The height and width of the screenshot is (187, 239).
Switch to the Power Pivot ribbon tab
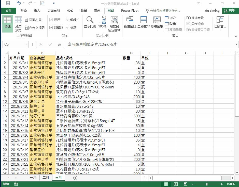pos(130,11)
